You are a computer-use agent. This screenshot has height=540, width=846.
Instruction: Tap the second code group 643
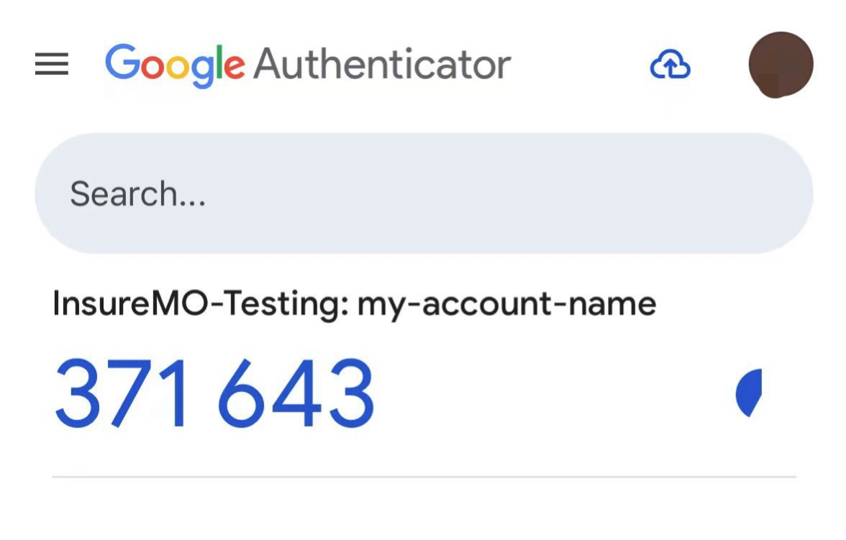(x=296, y=393)
